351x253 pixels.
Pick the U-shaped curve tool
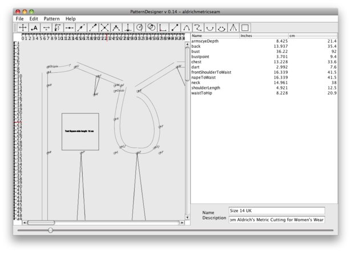point(210,28)
